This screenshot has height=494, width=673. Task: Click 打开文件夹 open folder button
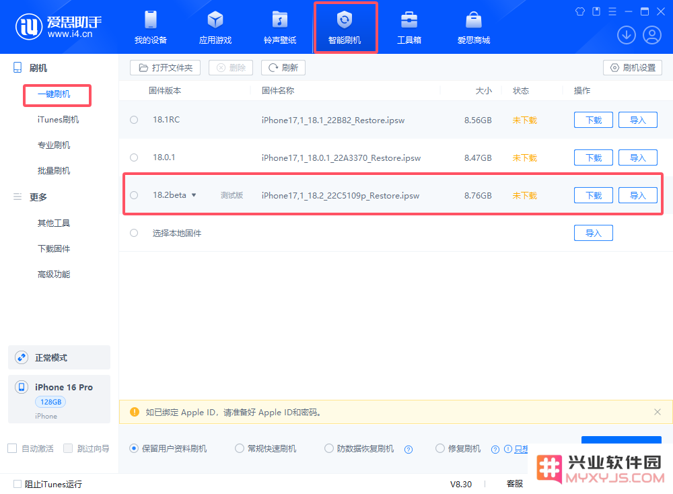[166, 68]
